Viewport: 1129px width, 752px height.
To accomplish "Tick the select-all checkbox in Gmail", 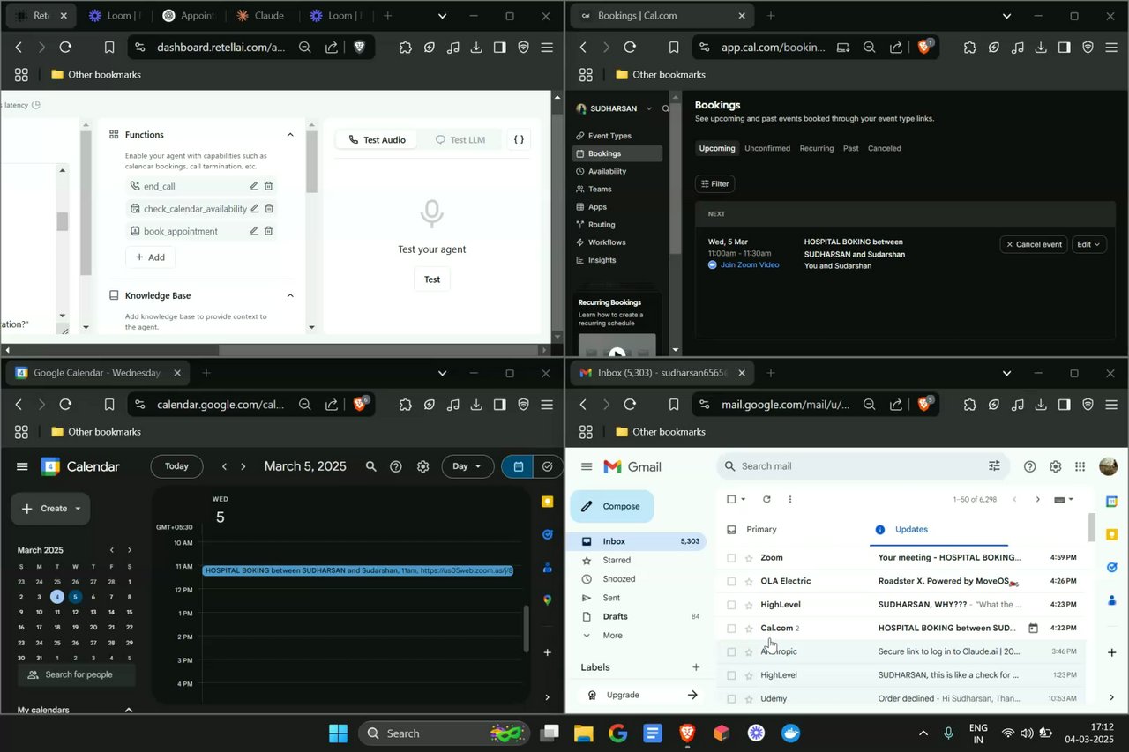I will click(x=731, y=499).
